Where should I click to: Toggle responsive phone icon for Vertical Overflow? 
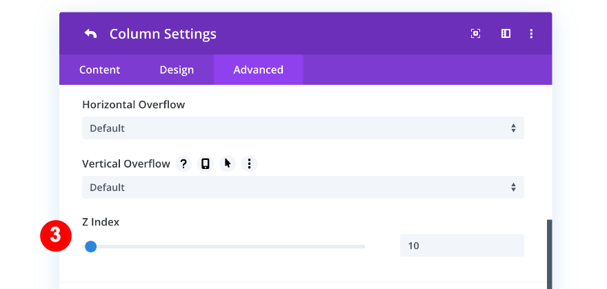click(x=205, y=163)
